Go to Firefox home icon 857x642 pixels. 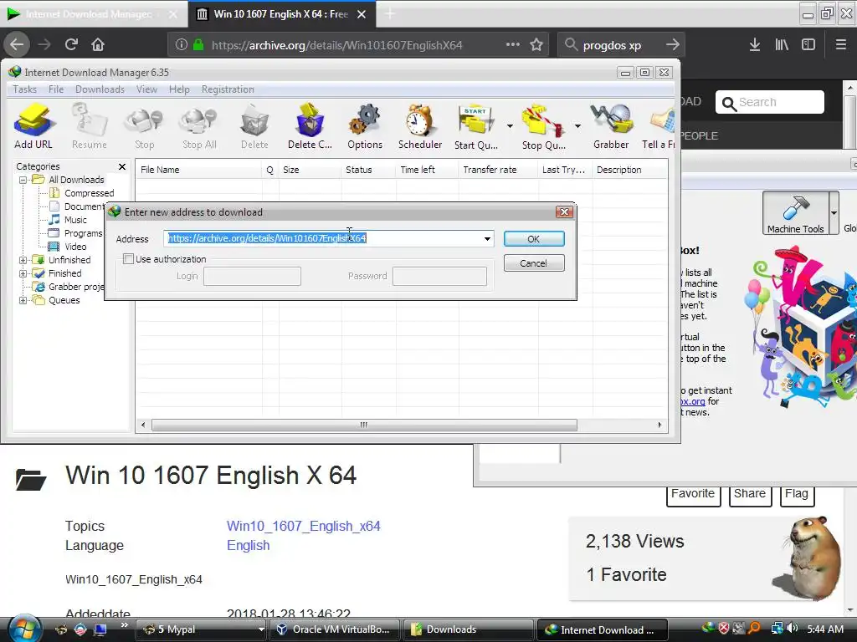tap(98, 44)
